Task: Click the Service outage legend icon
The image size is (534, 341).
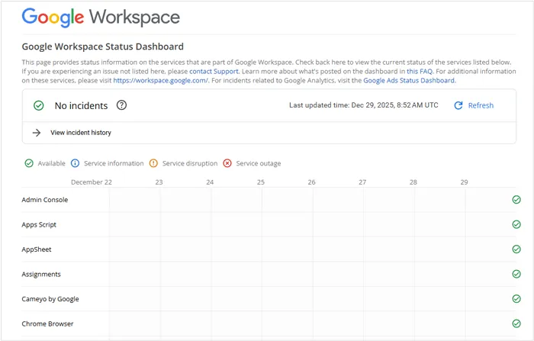Action: pos(227,163)
